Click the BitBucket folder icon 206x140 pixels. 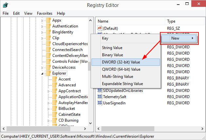(54, 109)
